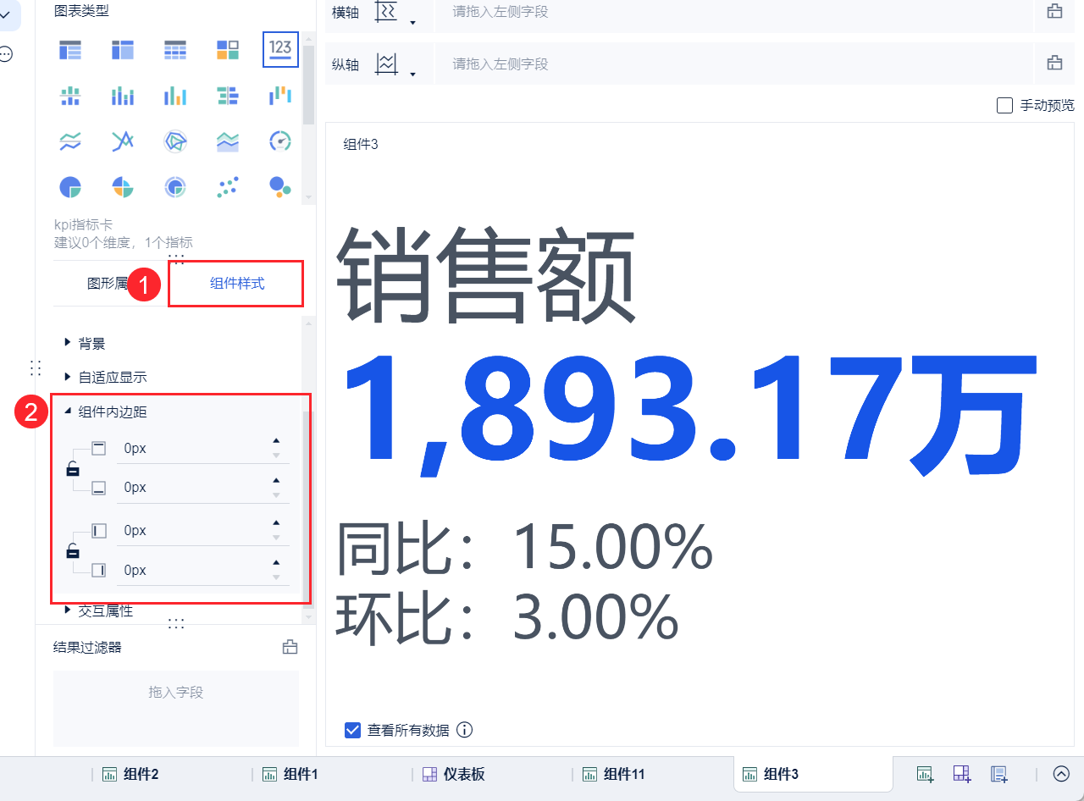Select the bubble chart type
1084x801 pixels.
pyautogui.click(x=280, y=186)
